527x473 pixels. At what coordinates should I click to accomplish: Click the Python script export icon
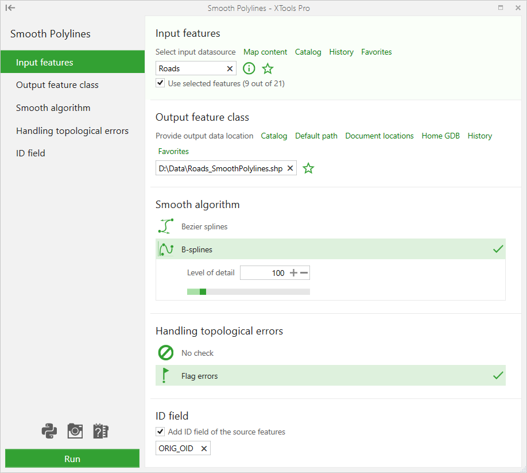pyautogui.click(x=49, y=431)
